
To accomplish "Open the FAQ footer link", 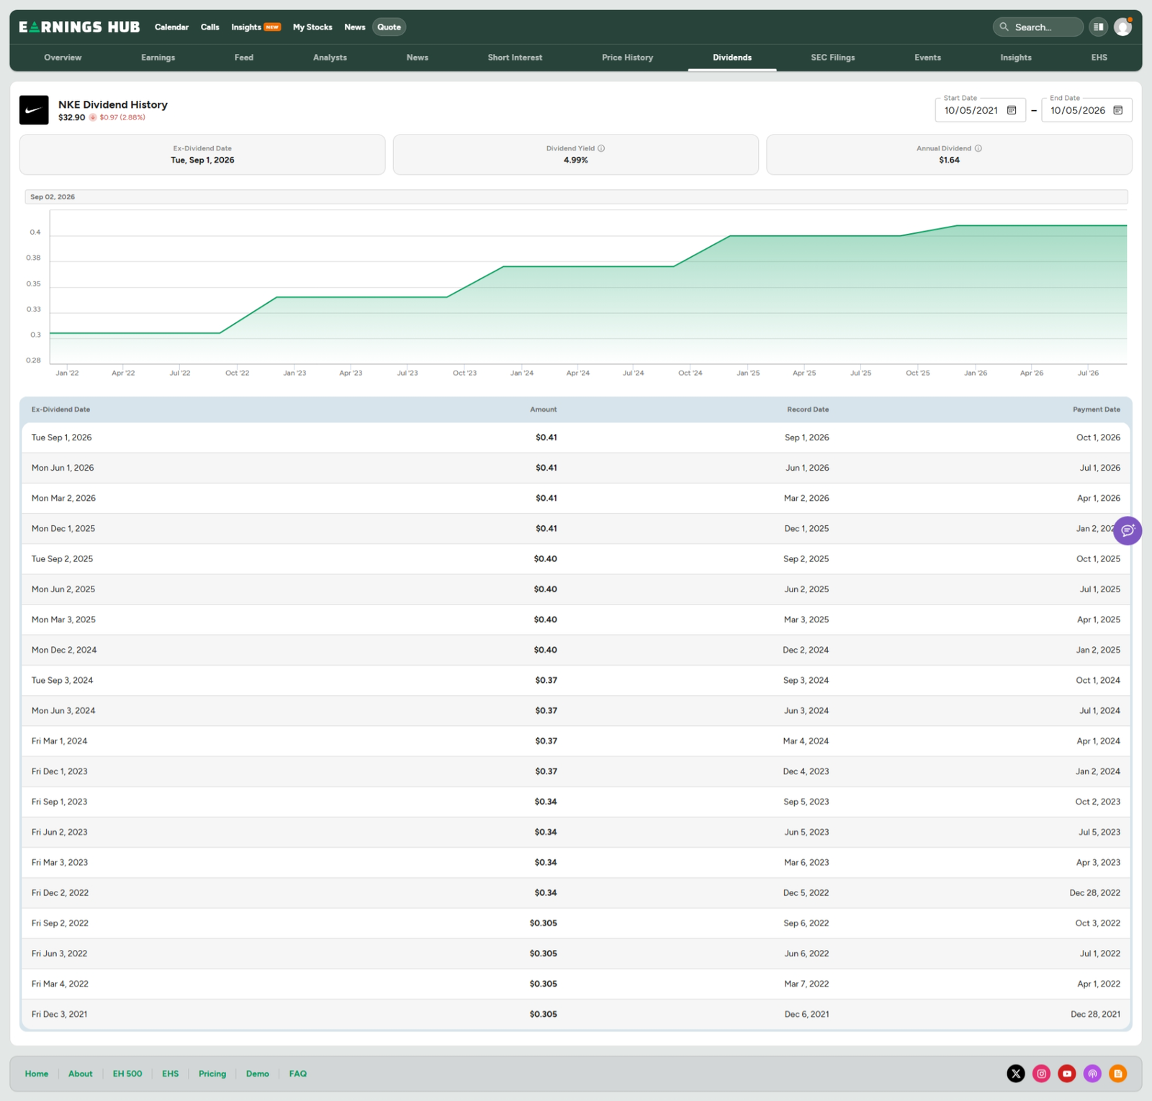I will pyautogui.click(x=298, y=1074).
